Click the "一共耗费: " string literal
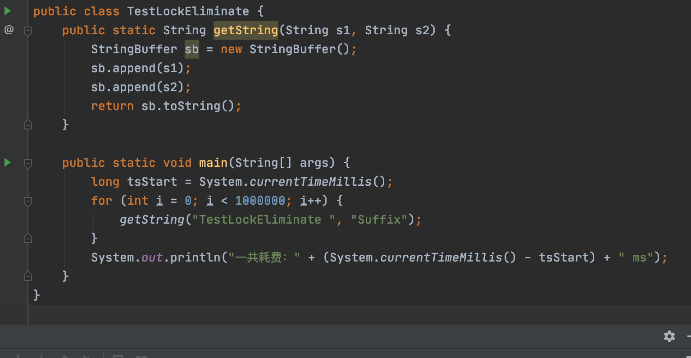The height and width of the screenshot is (358, 691). click(264, 257)
